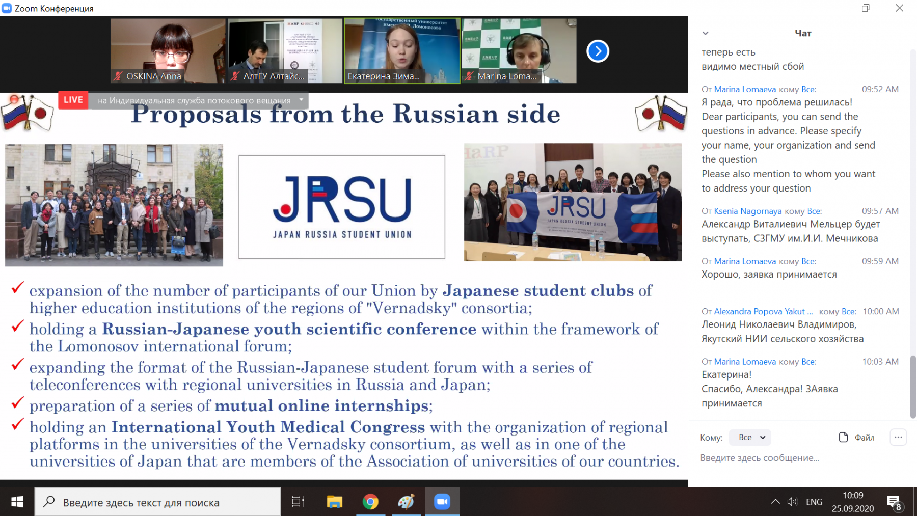Focus the Windows taskbar search box
Screen dimensions: 917x516
pos(157,502)
